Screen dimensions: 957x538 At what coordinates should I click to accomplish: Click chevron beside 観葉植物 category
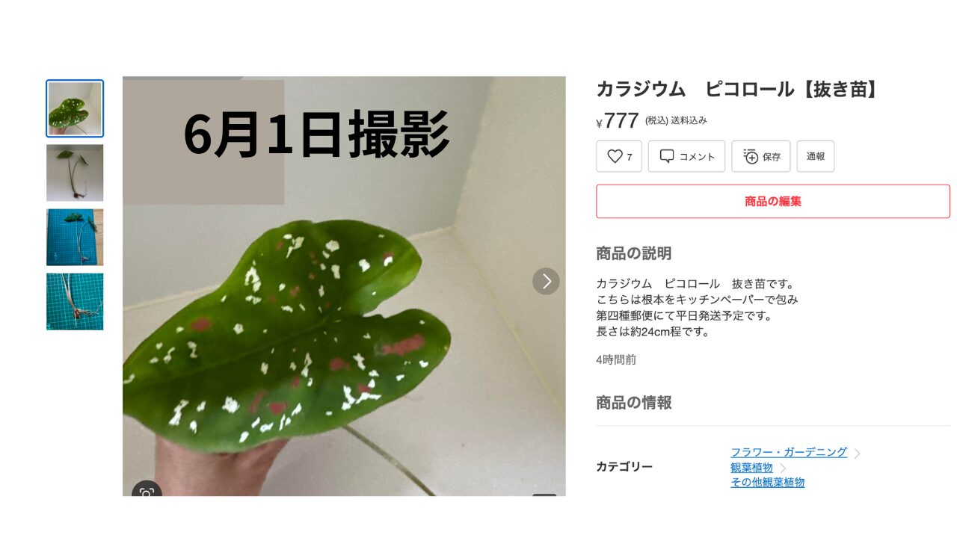783,468
